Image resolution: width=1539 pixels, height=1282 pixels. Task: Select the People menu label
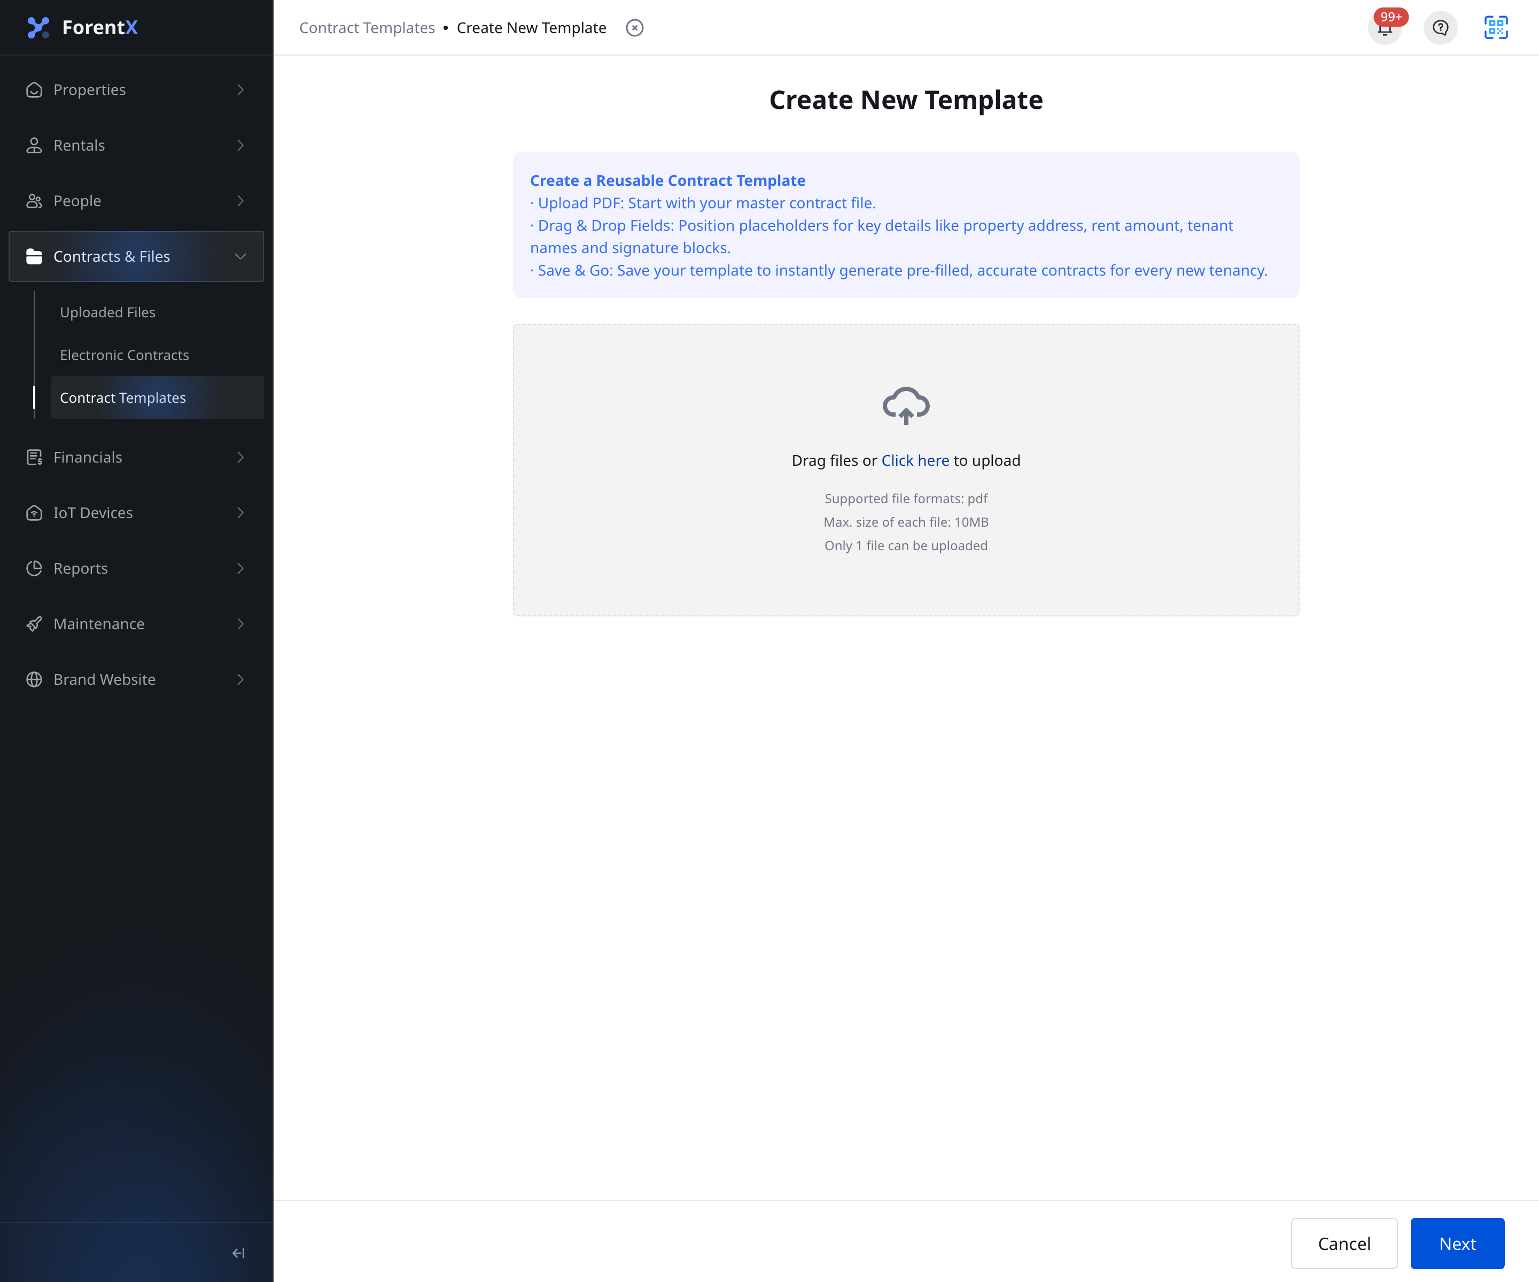point(77,201)
